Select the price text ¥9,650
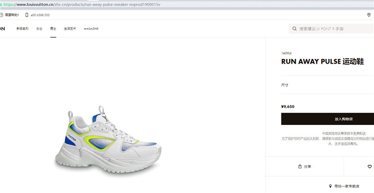374x193 pixels. click(288, 106)
